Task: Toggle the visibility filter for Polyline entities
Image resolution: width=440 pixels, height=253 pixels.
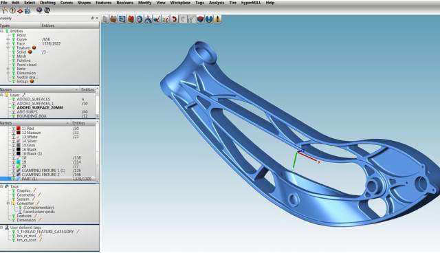Action: pos(13,60)
